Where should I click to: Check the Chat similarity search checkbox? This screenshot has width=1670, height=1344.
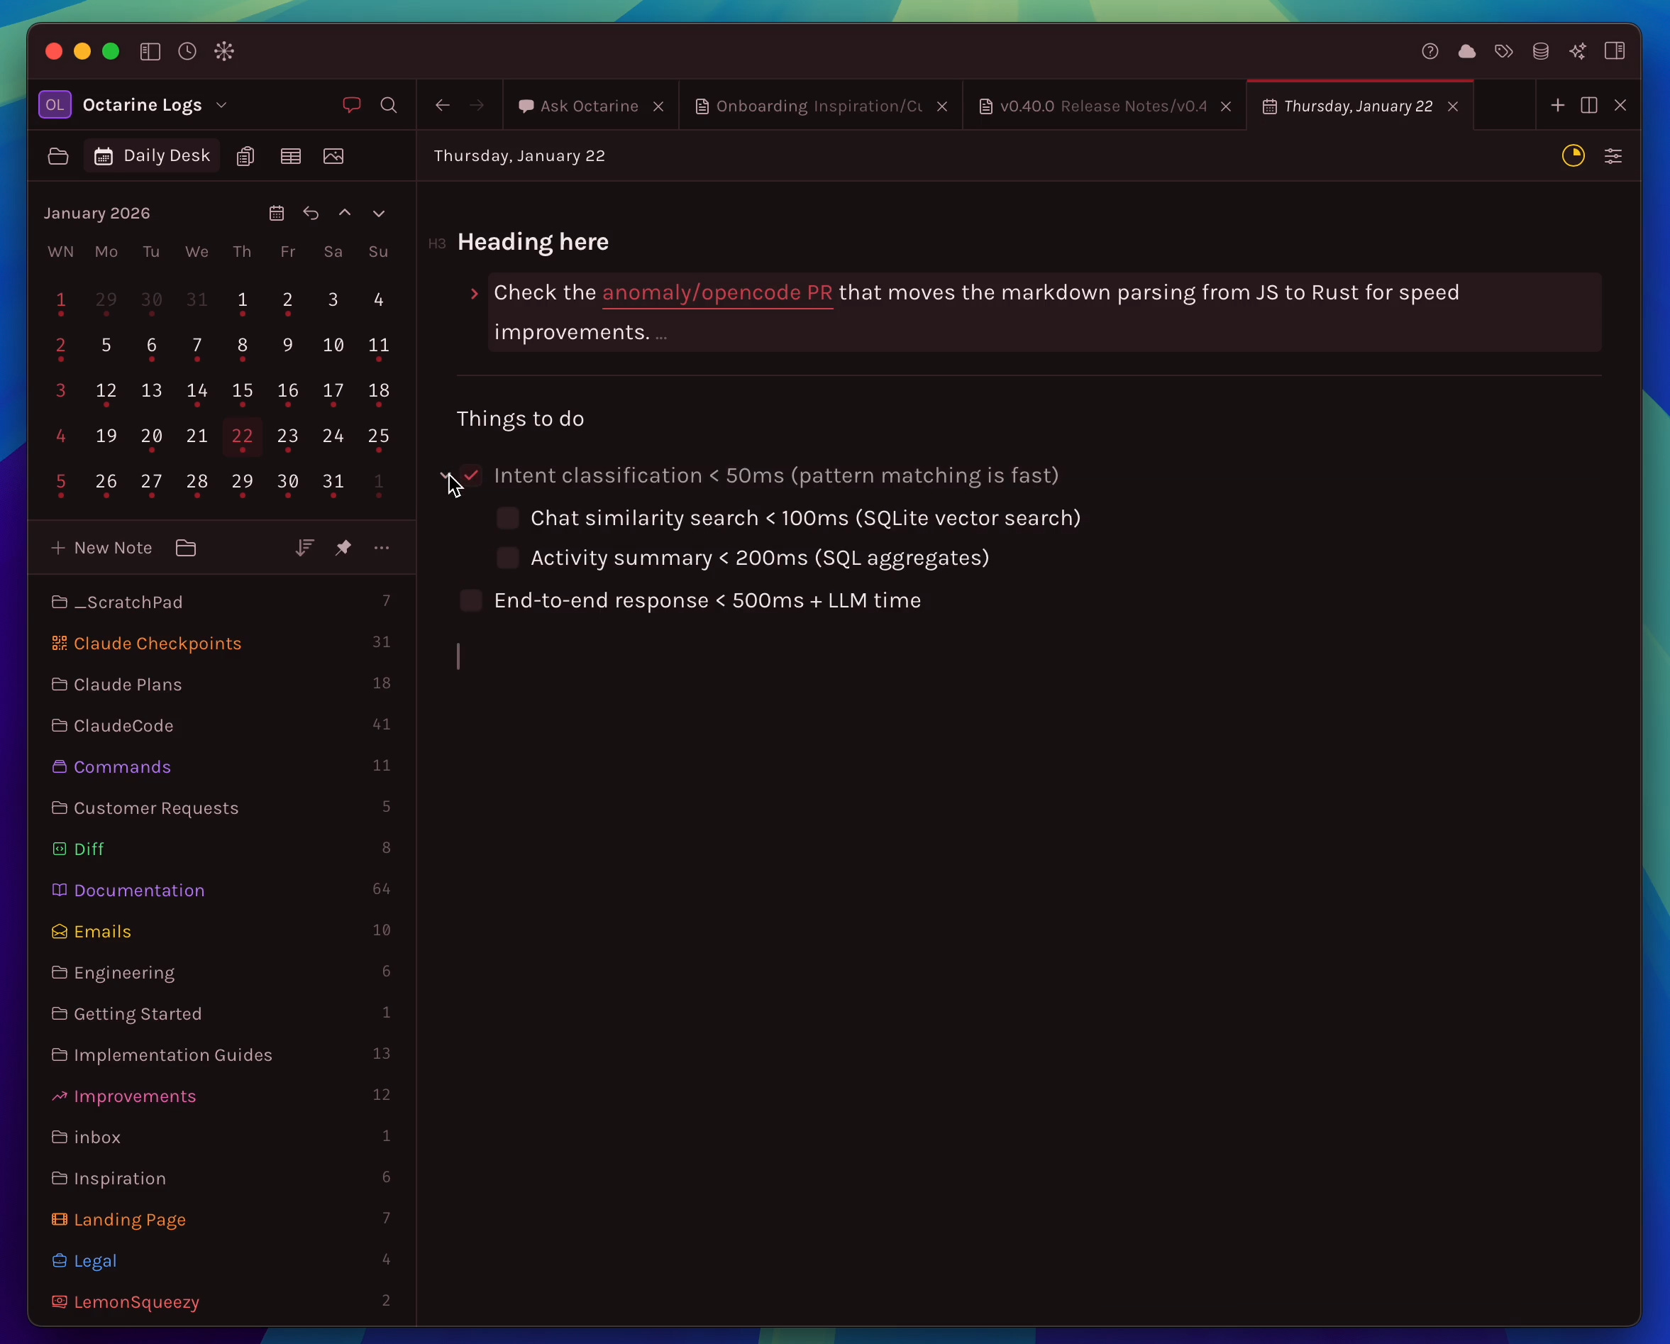click(x=507, y=517)
